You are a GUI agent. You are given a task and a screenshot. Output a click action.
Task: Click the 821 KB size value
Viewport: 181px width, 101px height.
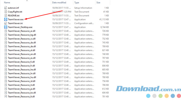point(105,50)
